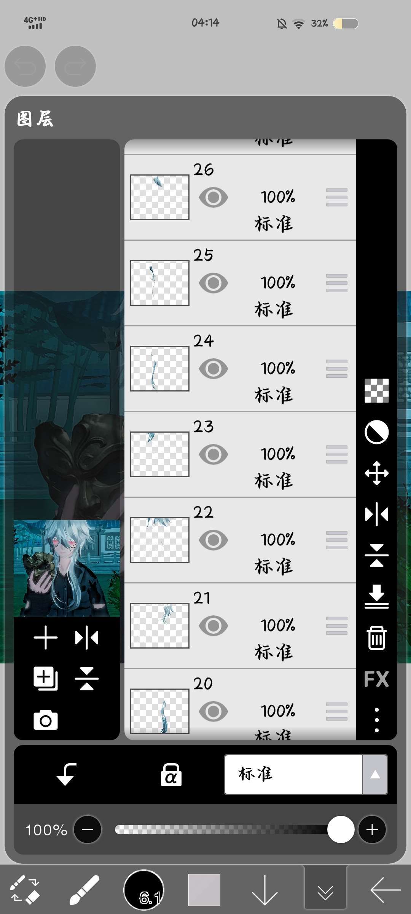The image size is (411, 914).
Task: Tap the camera icon to import photo
Action: click(x=46, y=720)
